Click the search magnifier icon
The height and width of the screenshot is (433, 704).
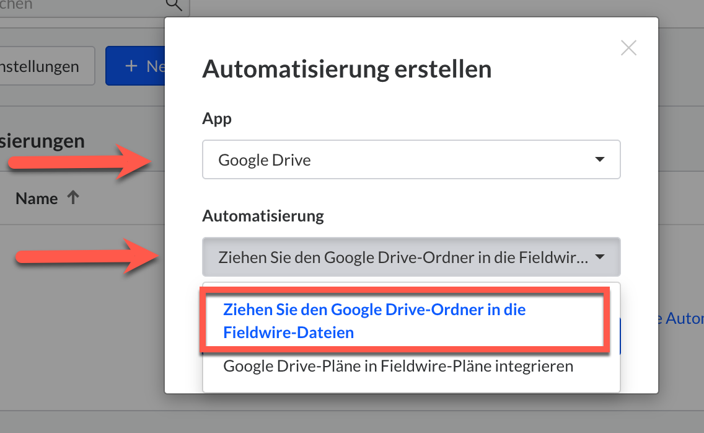[x=174, y=5]
